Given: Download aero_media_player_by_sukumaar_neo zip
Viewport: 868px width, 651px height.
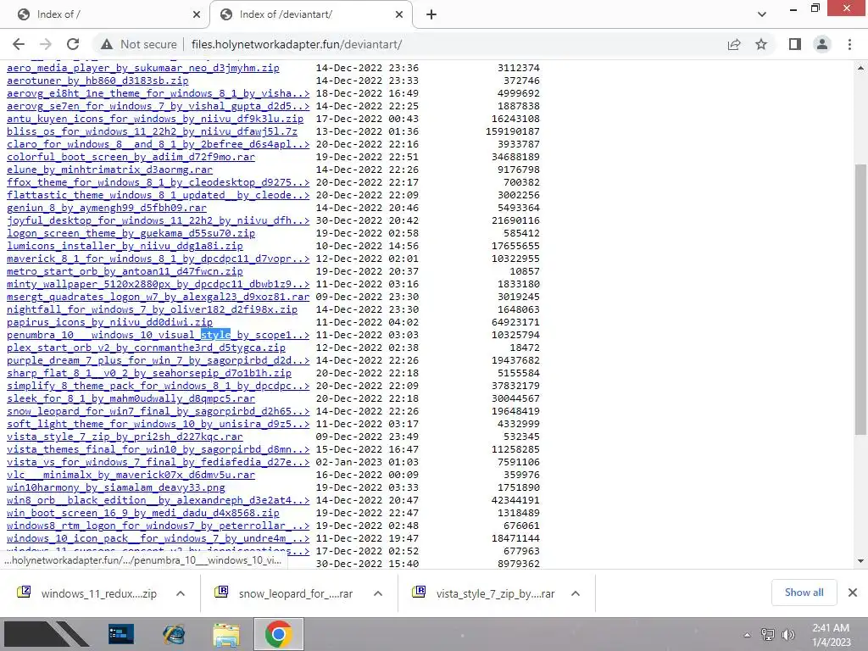Looking at the screenshot, I should [142, 68].
